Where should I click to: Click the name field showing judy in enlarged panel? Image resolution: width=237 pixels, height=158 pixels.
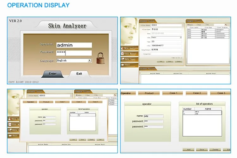coord(154,116)
